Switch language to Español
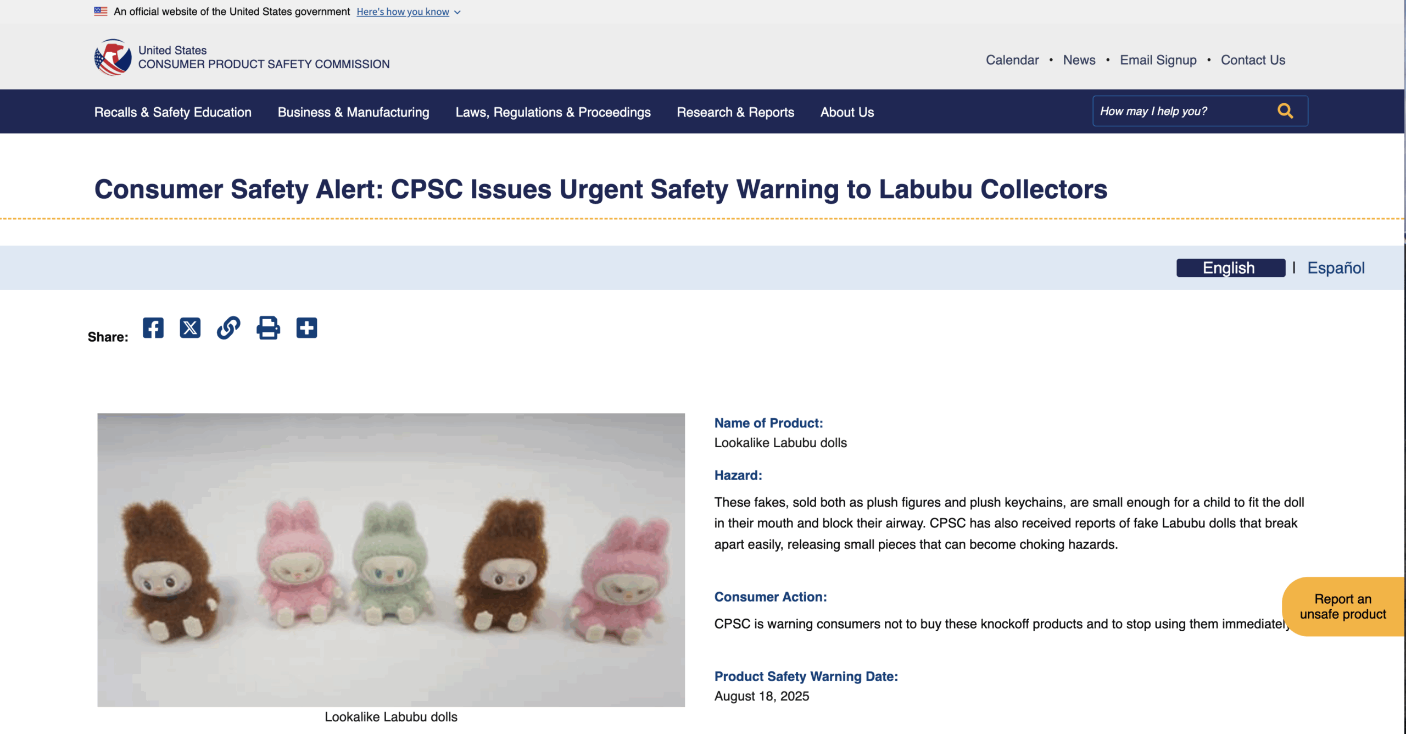The image size is (1406, 734). pyautogui.click(x=1336, y=268)
